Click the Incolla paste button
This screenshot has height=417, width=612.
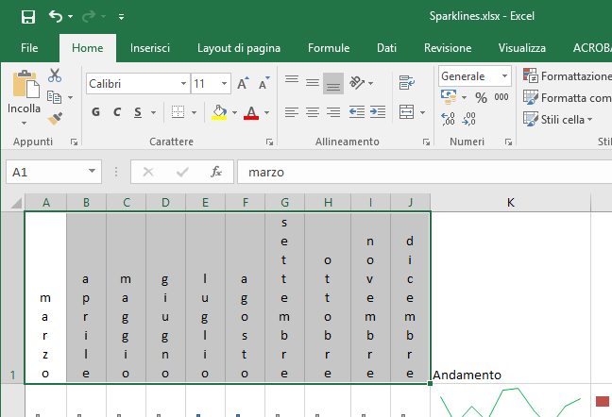click(x=24, y=94)
